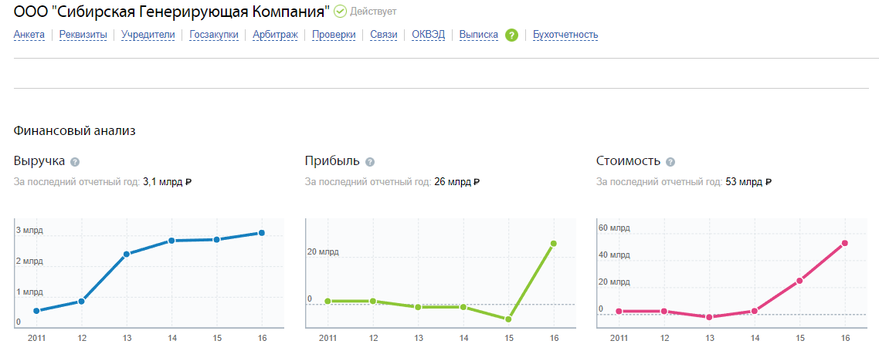Open the help tooltip next to Выручка
This screenshot has height=361, width=879.
point(75,162)
